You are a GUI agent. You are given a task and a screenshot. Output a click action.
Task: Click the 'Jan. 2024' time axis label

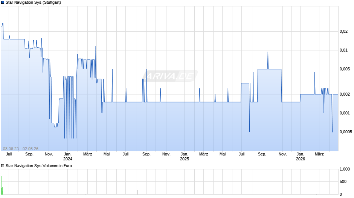(68, 157)
